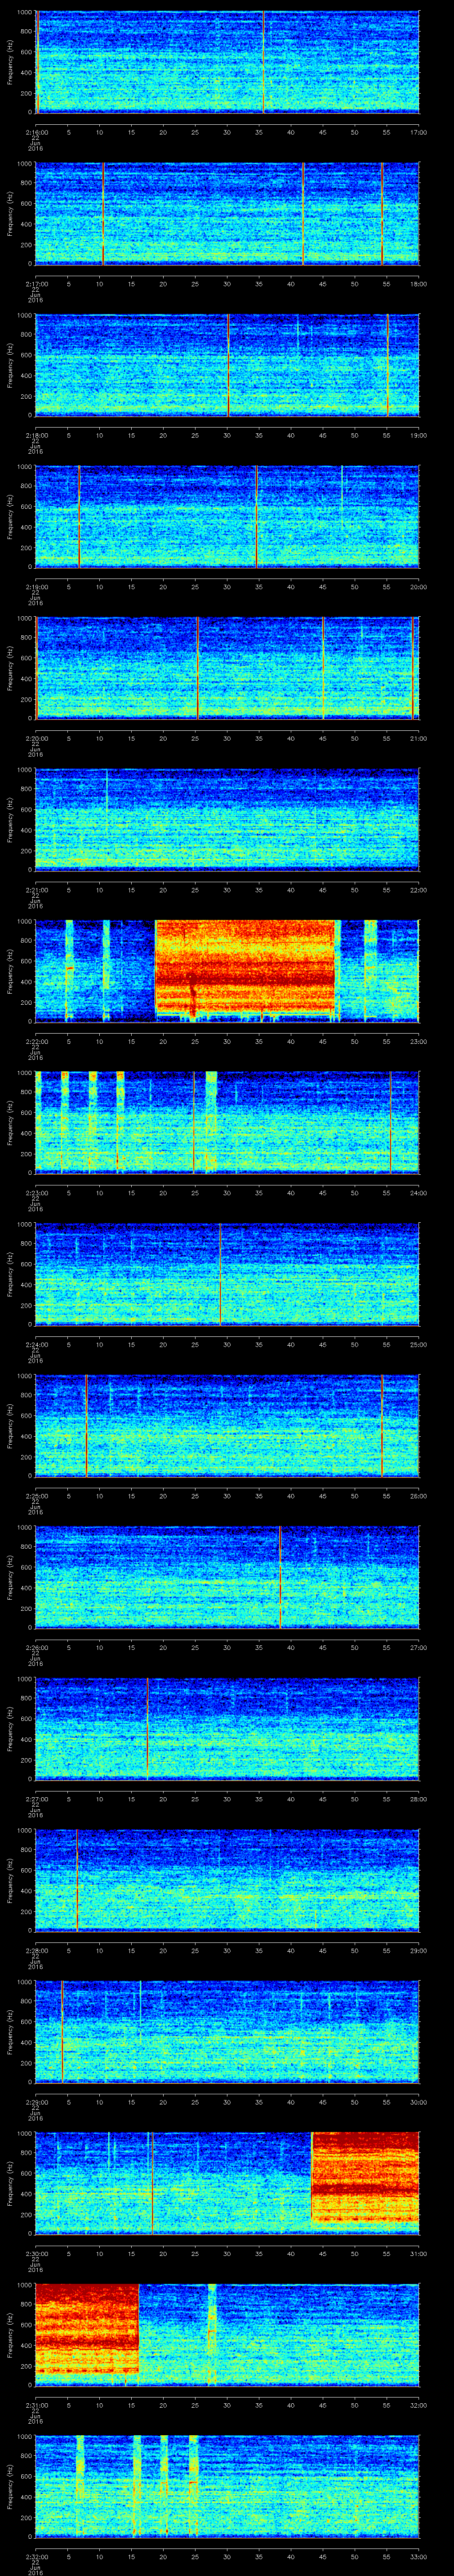The height and width of the screenshot is (2576, 454).
Task: Click the red line near 25s in 2:20:00 spectrogram
Action: point(198,668)
